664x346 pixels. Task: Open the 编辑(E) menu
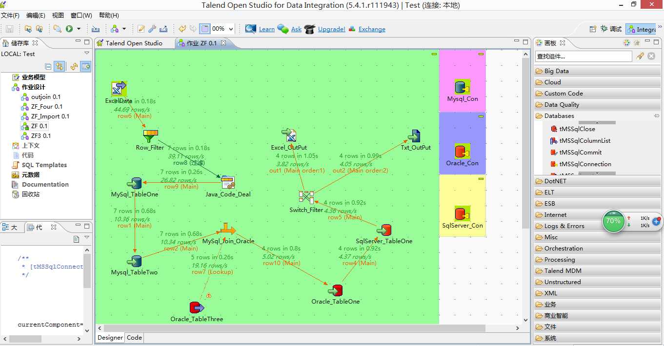coord(36,15)
